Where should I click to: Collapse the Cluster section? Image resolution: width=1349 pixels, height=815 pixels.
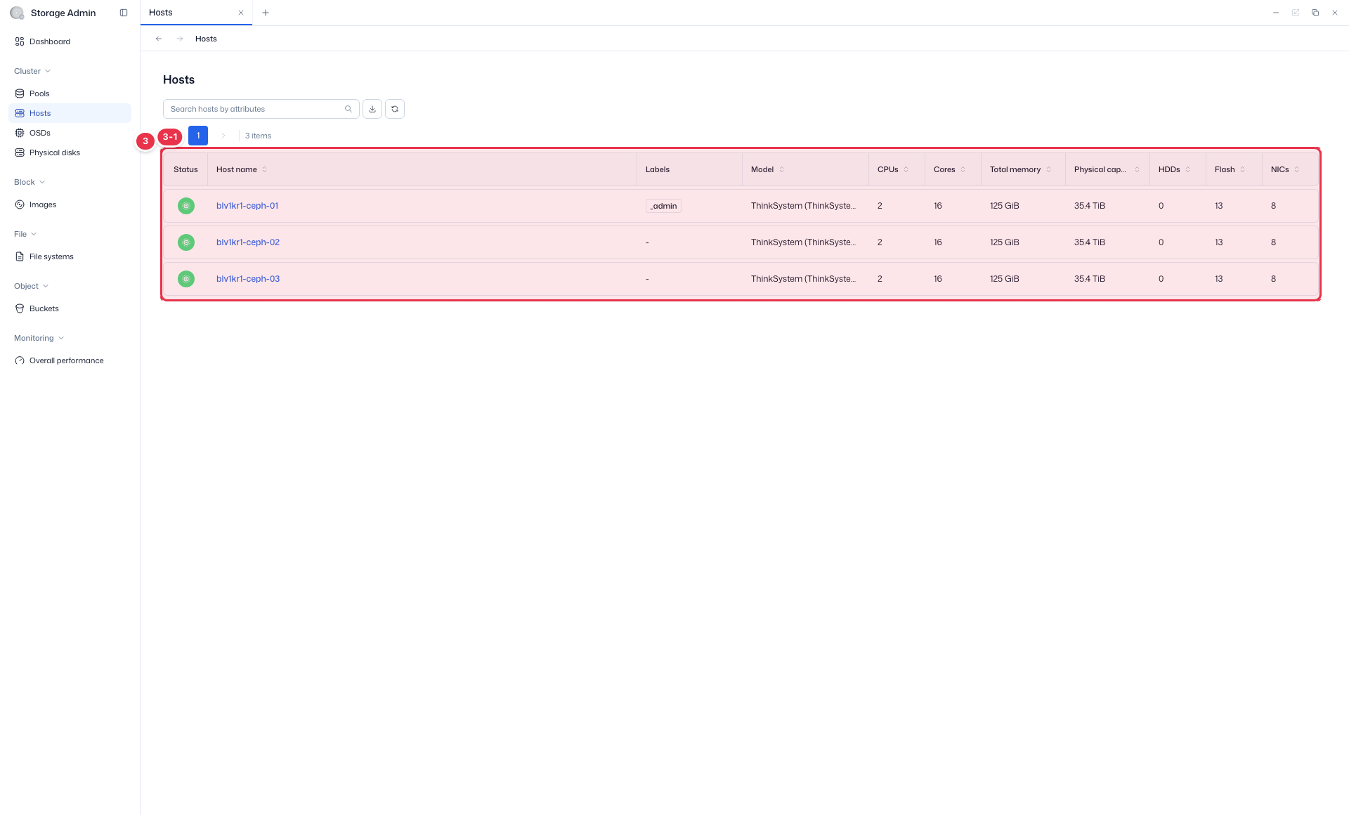[x=32, y=71]
